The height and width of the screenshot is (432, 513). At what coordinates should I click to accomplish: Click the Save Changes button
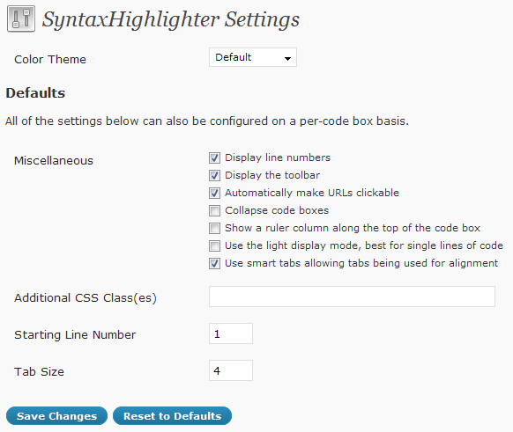pyautogui.click(x=57, y=416)
